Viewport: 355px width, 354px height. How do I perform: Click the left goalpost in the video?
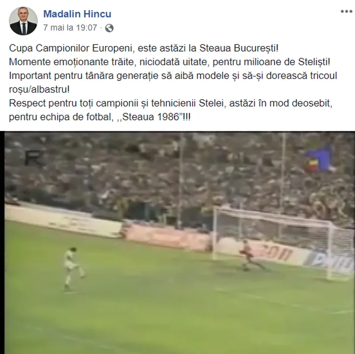[x=214, y=233]
